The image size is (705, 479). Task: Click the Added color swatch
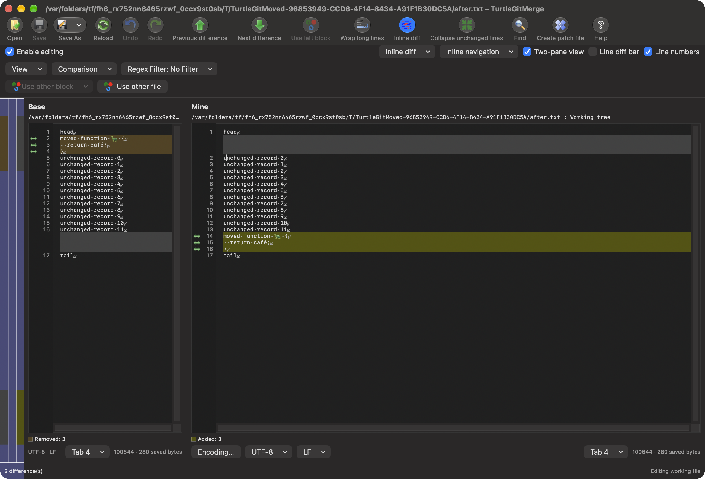[194, 439]
